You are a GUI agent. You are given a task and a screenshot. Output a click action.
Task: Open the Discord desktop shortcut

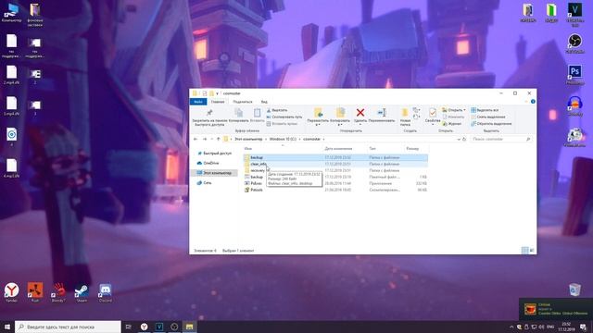[x=105, y=292]
